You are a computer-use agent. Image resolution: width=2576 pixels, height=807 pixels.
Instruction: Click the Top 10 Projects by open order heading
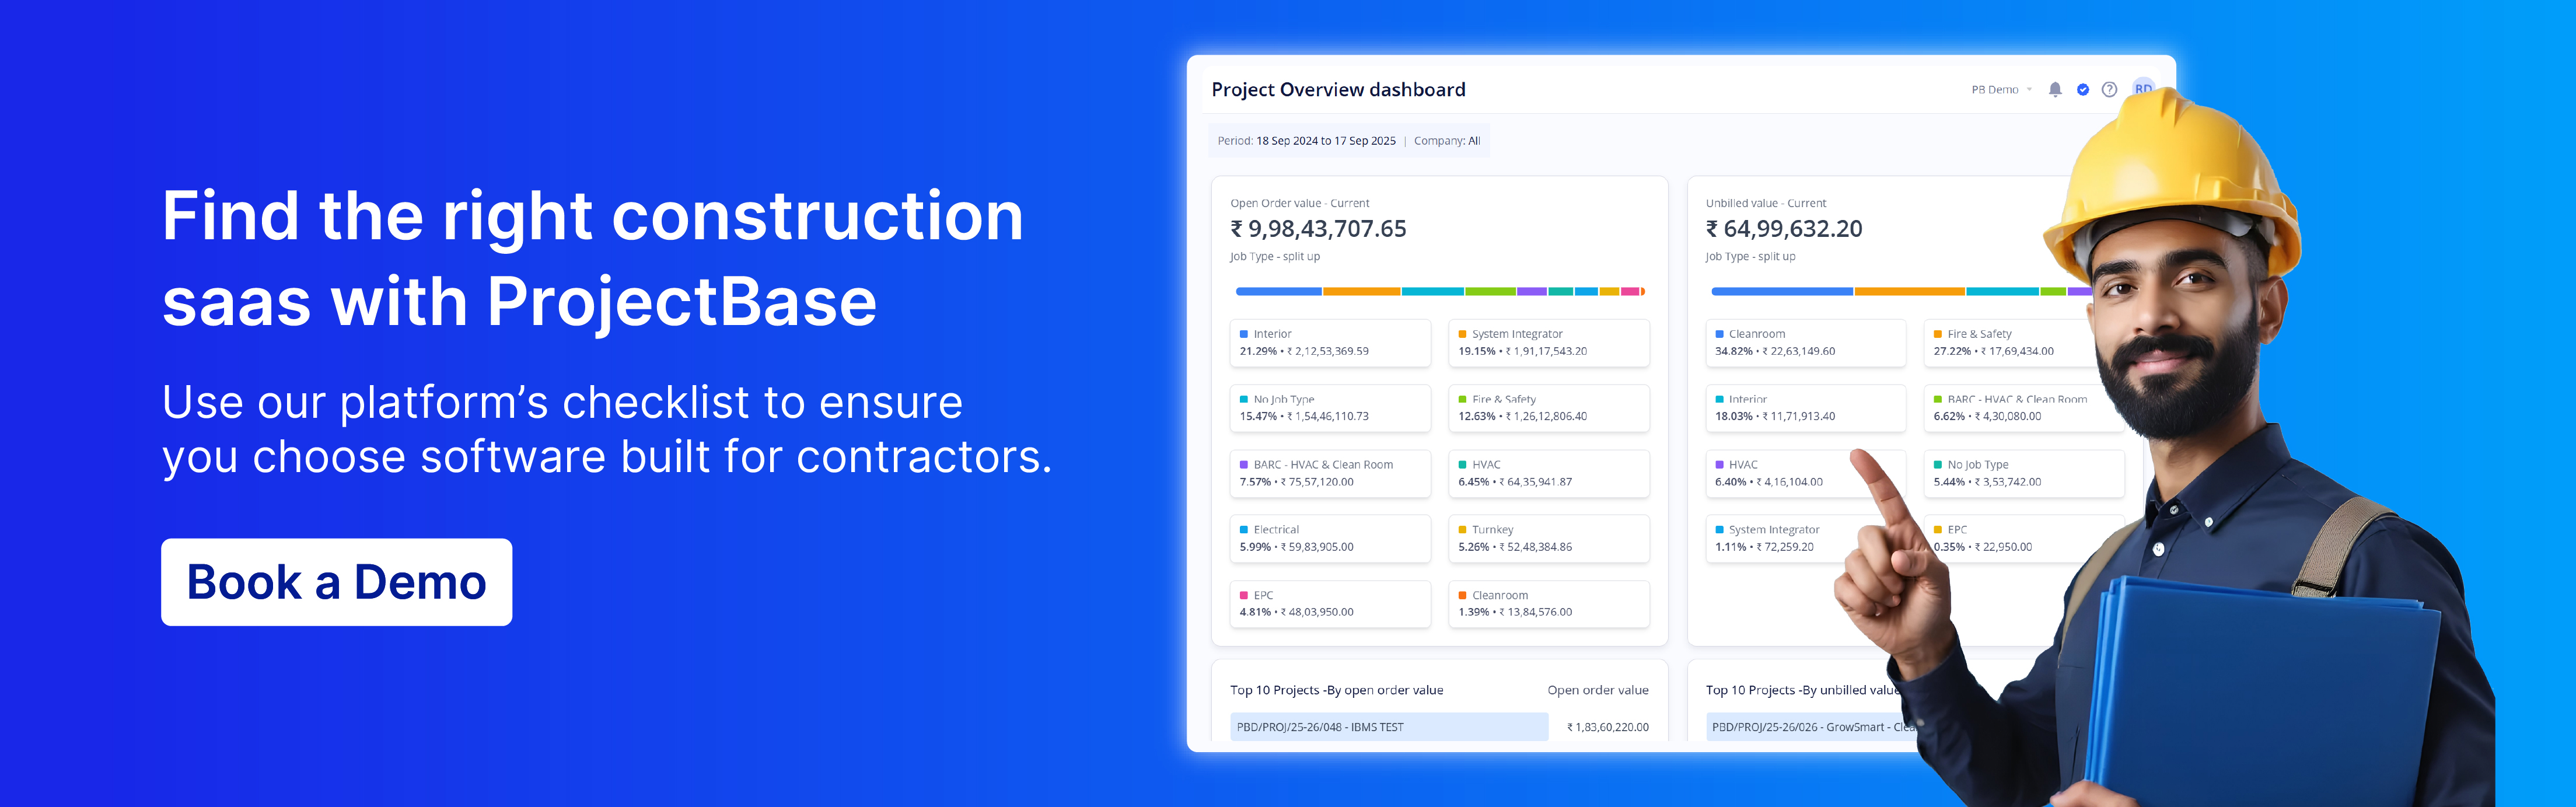[x=1336, y=690]
